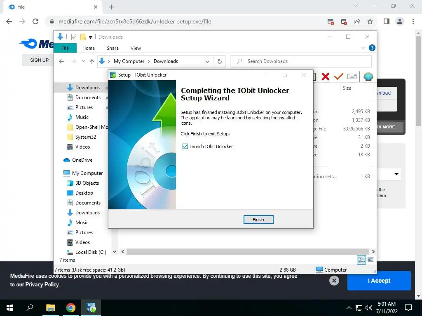Click Finish button in setup wizard

(x=258, y=220)
